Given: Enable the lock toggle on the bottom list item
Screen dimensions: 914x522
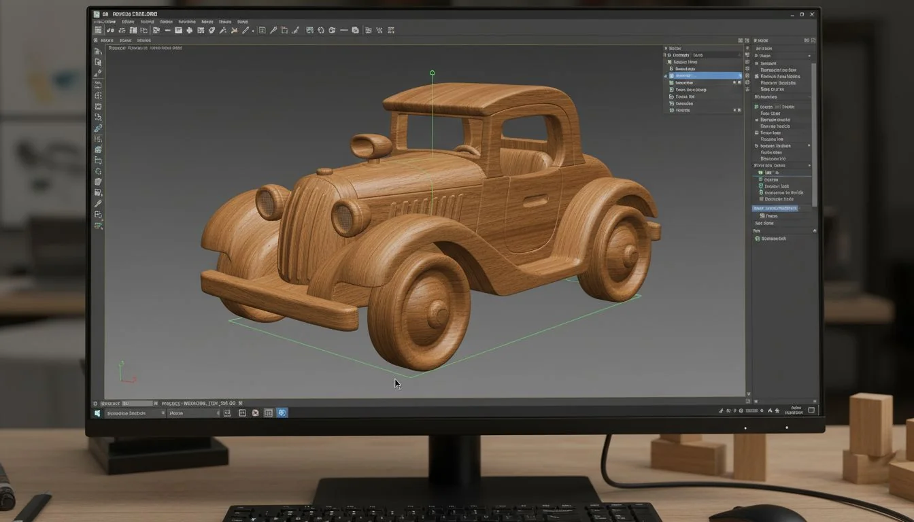Looking at the screenshot, I should click(739, 110).
